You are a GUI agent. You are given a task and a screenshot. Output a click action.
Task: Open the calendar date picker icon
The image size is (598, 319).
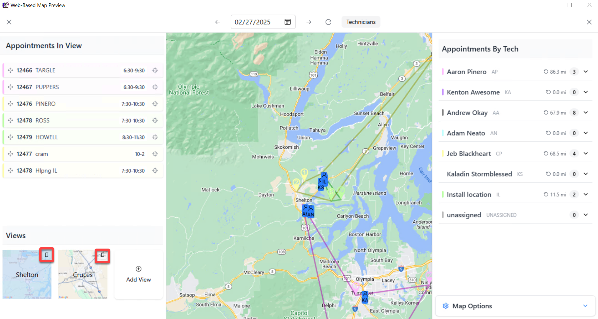[288, 22]
